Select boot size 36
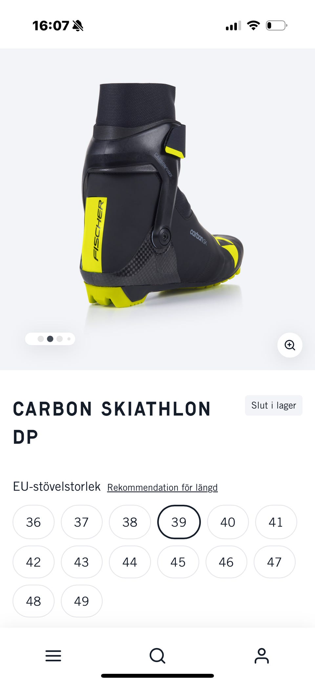 33,522
